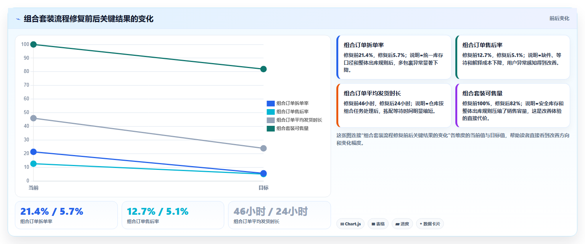Click the 组合订单平均发货时长 caption under 46小时 / 24小时
The image size is (585, 244).
coord(256,222)
